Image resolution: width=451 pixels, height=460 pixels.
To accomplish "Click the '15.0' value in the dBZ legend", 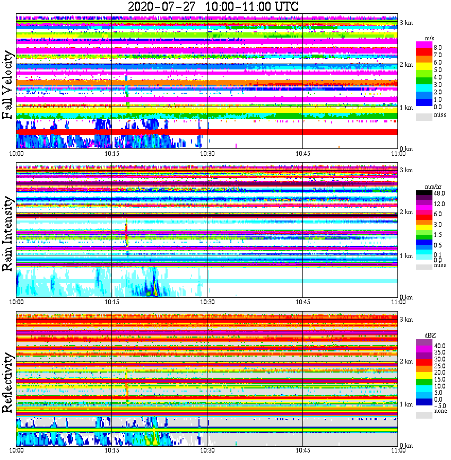I will click(440, 379).
